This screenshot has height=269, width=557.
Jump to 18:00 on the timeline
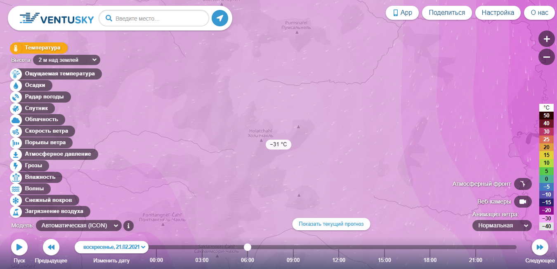click(430, 260)
